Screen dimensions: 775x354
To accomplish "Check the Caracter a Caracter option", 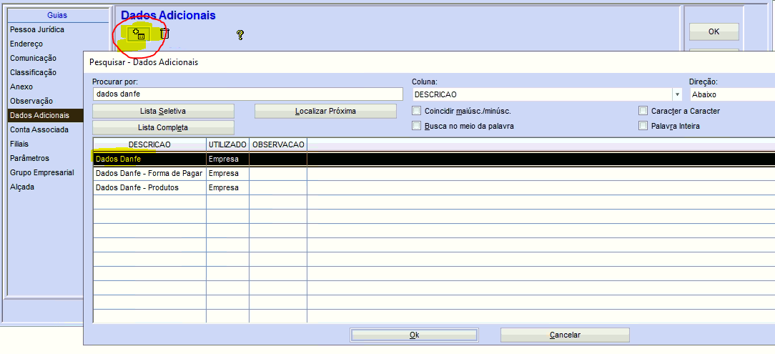I will [x=643, y=111].
